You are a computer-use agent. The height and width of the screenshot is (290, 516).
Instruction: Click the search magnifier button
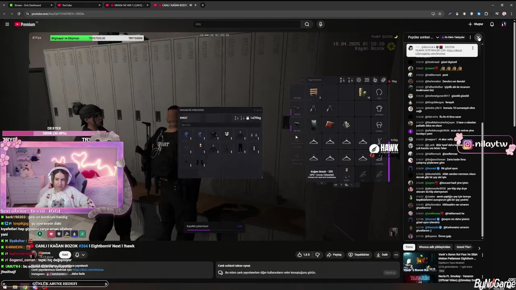tap(307, 24)
